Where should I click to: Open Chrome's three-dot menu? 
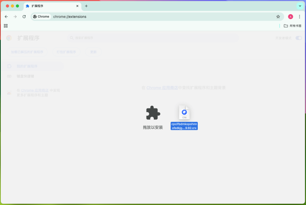[299, 17]
